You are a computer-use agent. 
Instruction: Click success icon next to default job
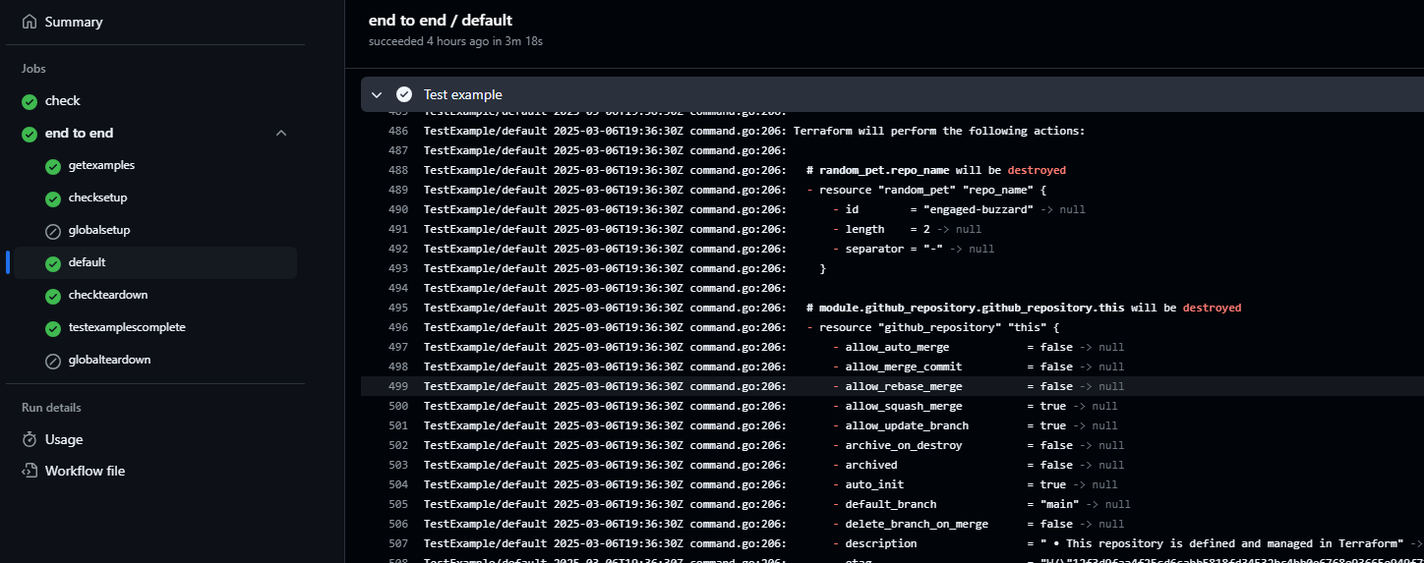(53, 262)
